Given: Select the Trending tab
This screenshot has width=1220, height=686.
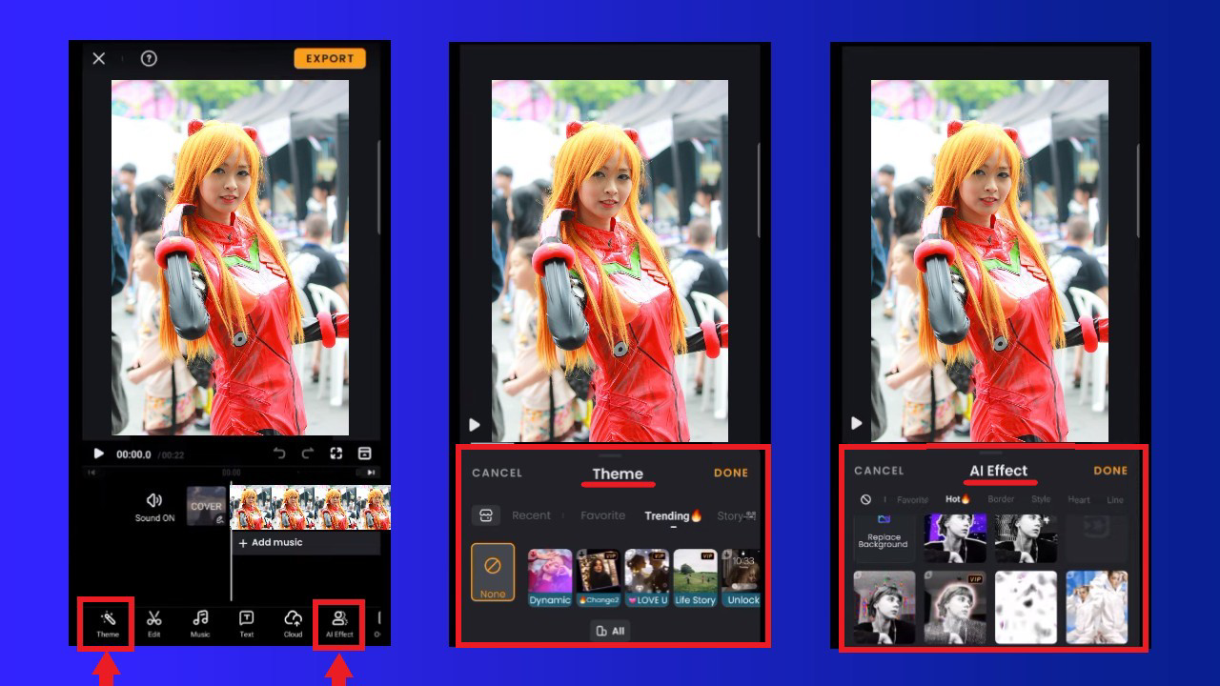Looking at the screenshot, I should (x=673, y=515).
